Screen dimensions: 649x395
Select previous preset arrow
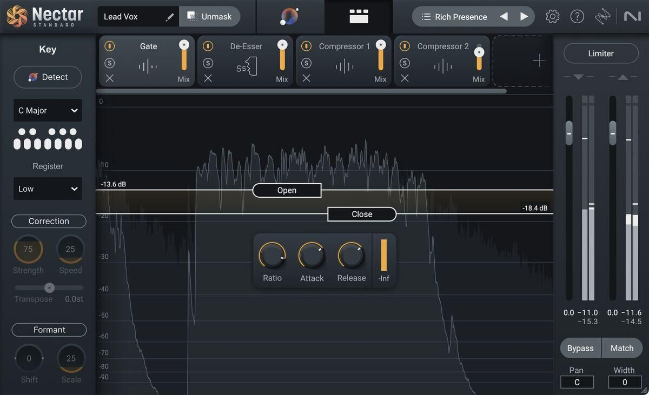(504, 17)
